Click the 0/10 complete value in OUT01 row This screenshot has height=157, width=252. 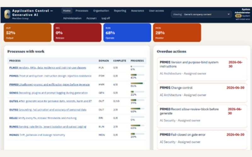[x=116, y=101]
